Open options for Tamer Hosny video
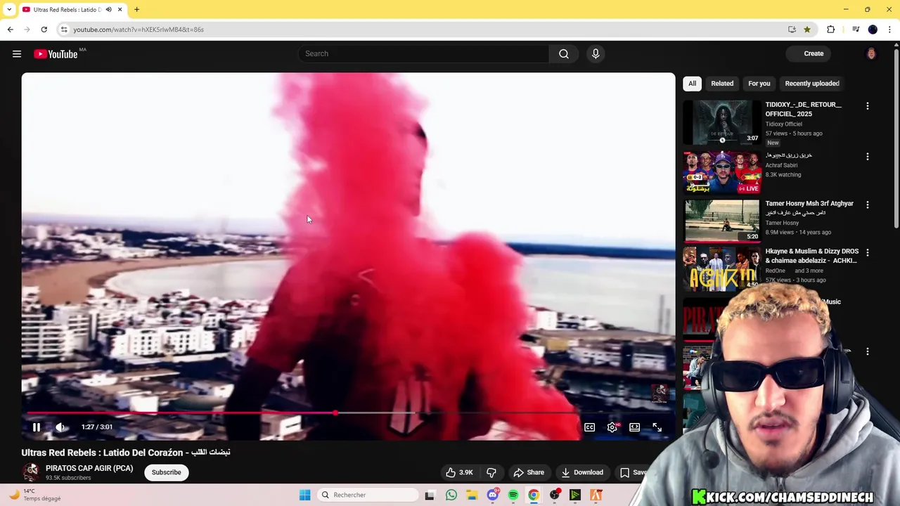This screenshot has height=506, width=900. point(867,205)
